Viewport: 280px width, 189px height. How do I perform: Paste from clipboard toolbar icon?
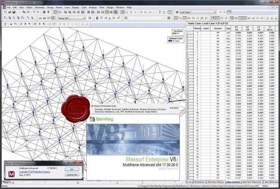28,12
